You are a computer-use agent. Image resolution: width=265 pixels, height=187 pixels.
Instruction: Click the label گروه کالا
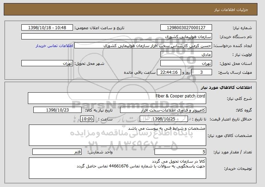(244, 110)
